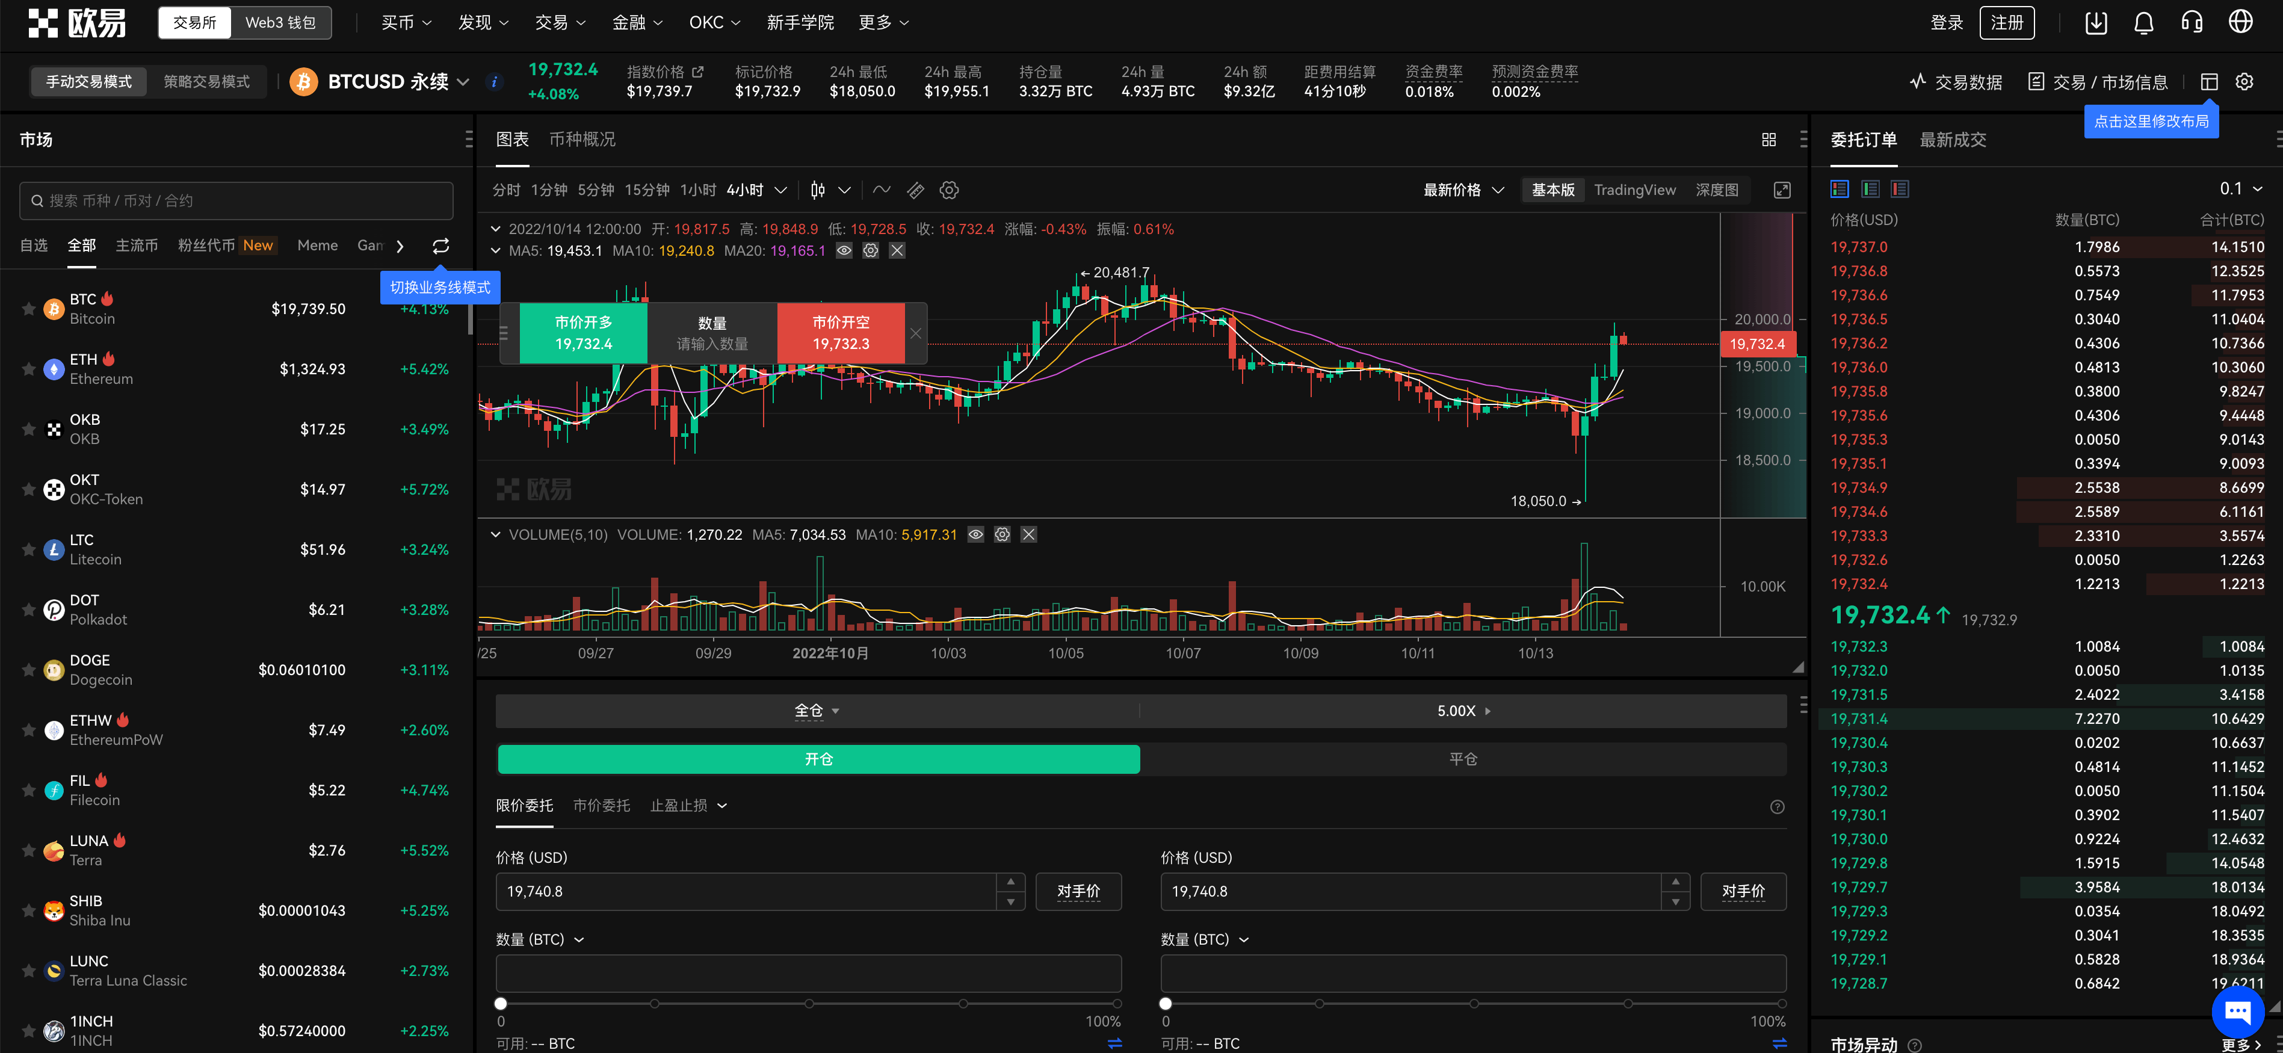Image resolution: width=2283 pixels, height=1053 pixels.
Task: Favorite ETH with its star
Action: click(x=28, y=369)
